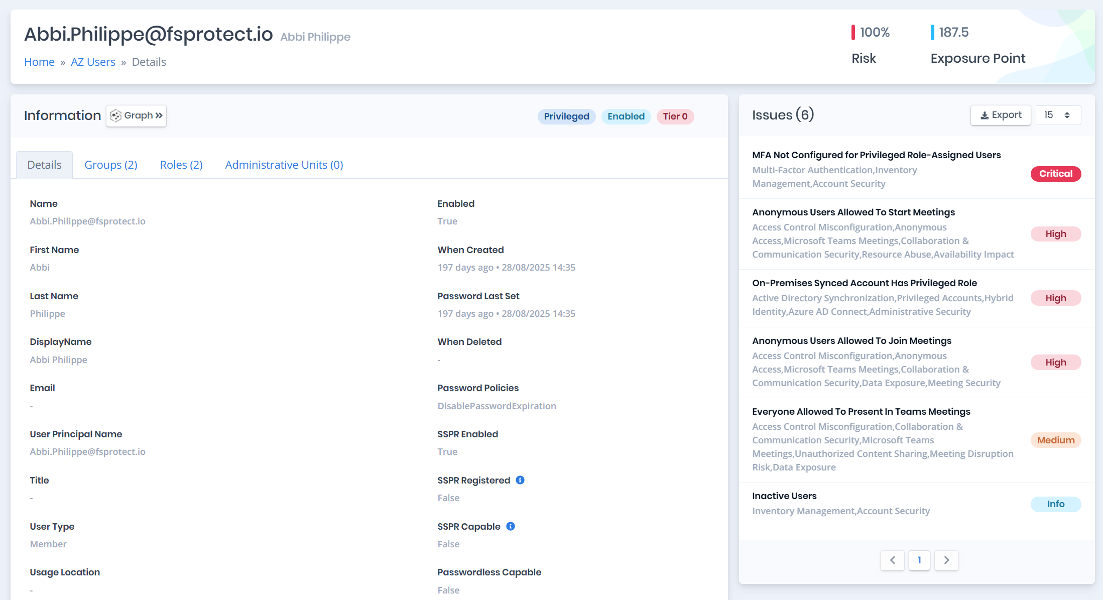The image size is (1103, 600).
Task: Open MFA Not Configured issue
Action: click(876, 155)
